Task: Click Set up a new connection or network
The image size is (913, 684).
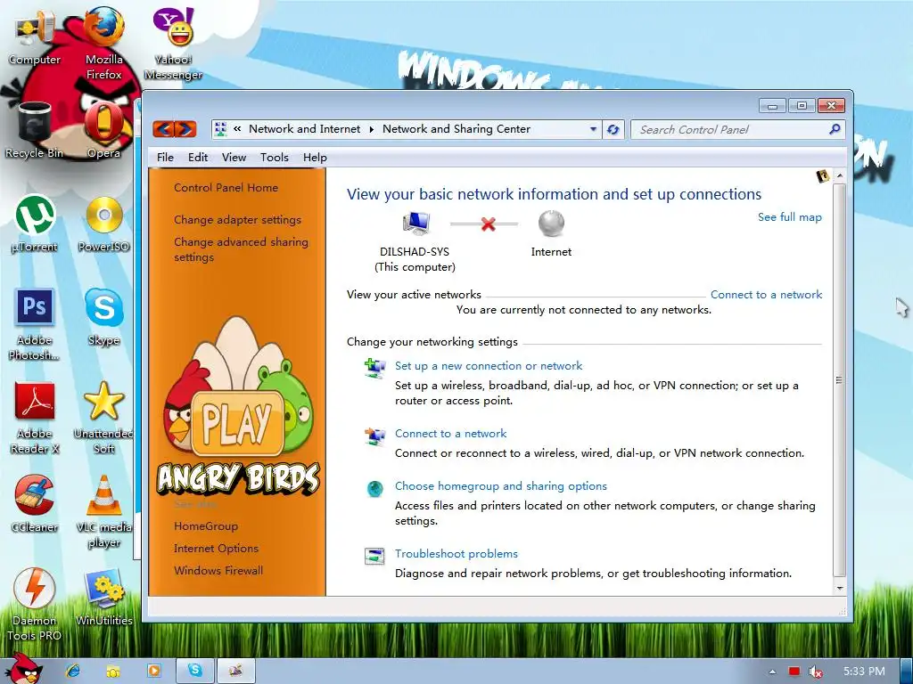Action: [489, 366]
